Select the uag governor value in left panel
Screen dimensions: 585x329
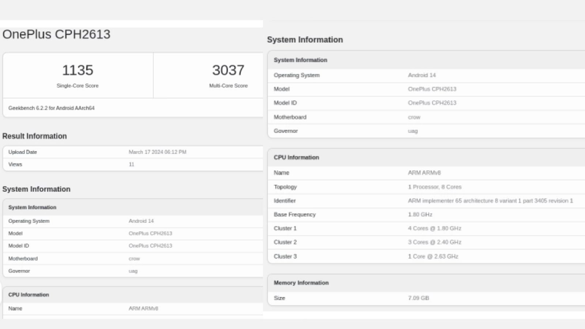click(x=133, y=271)
